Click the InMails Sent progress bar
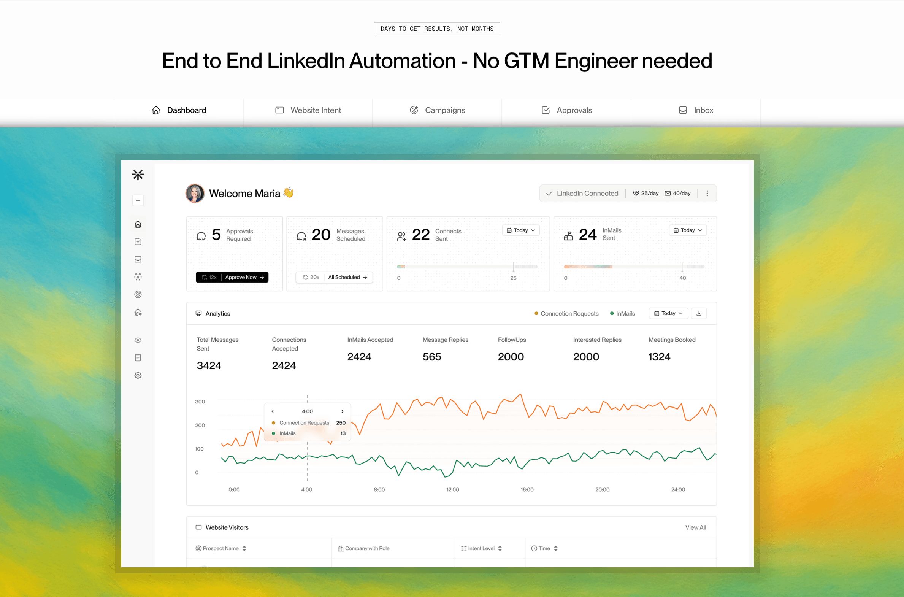 [x=634, y=267]
